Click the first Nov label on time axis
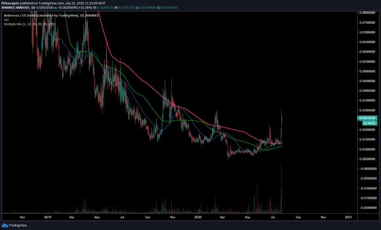The width and height of the screenshot is (381, 230). [22, 217]
